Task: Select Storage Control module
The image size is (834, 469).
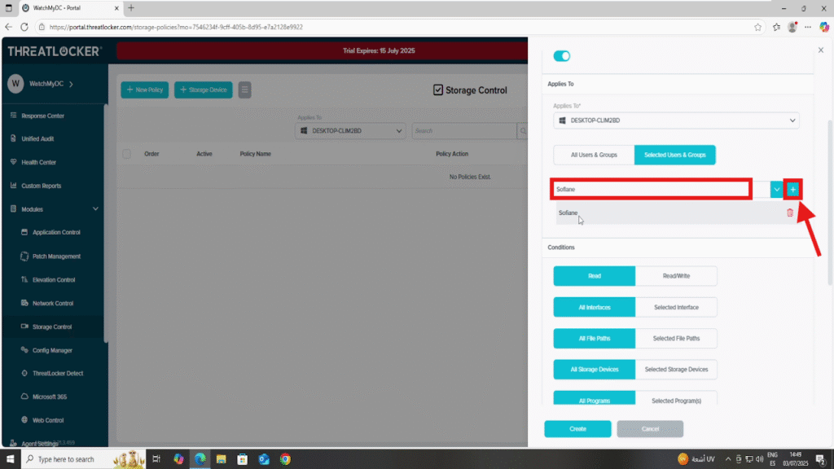Action: (x=51, y=327)
